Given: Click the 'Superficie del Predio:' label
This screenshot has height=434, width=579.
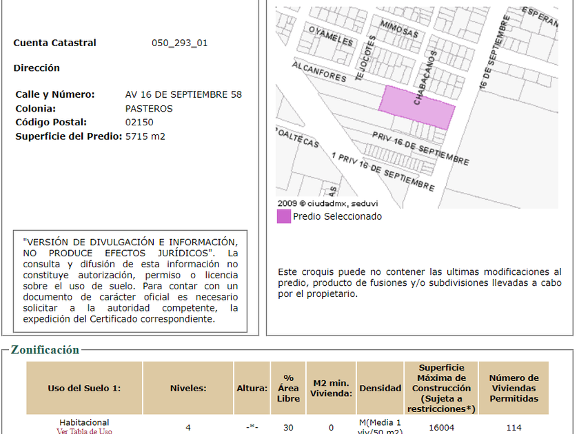Looking at the screenshot, I should click(69, 136).
